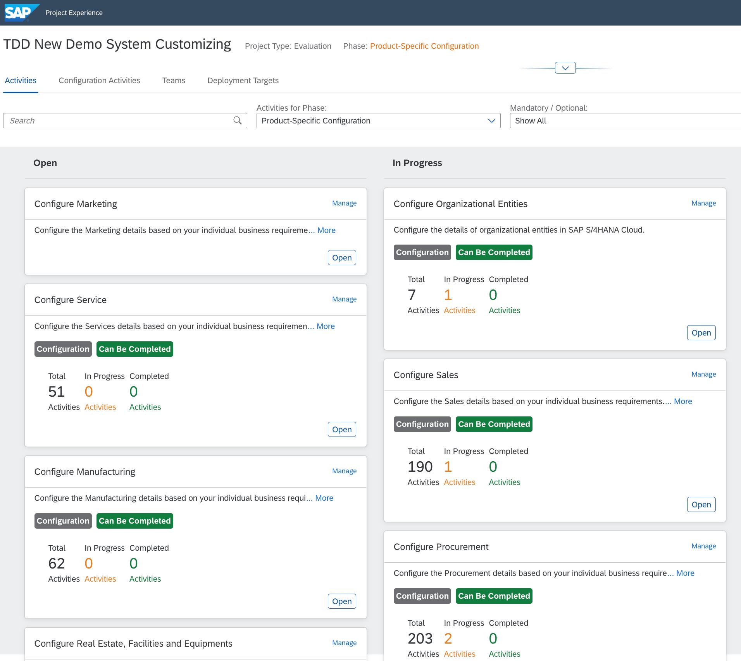Switch to the Activities tab

21,80
